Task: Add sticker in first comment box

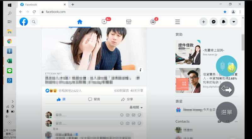Action: click(x=139, y=115)
